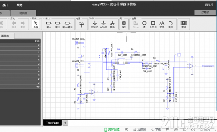The width and height of the screenshot is (217, 132).
Task: Select the right-side op-amp symbol
Action: coord(191,66)
